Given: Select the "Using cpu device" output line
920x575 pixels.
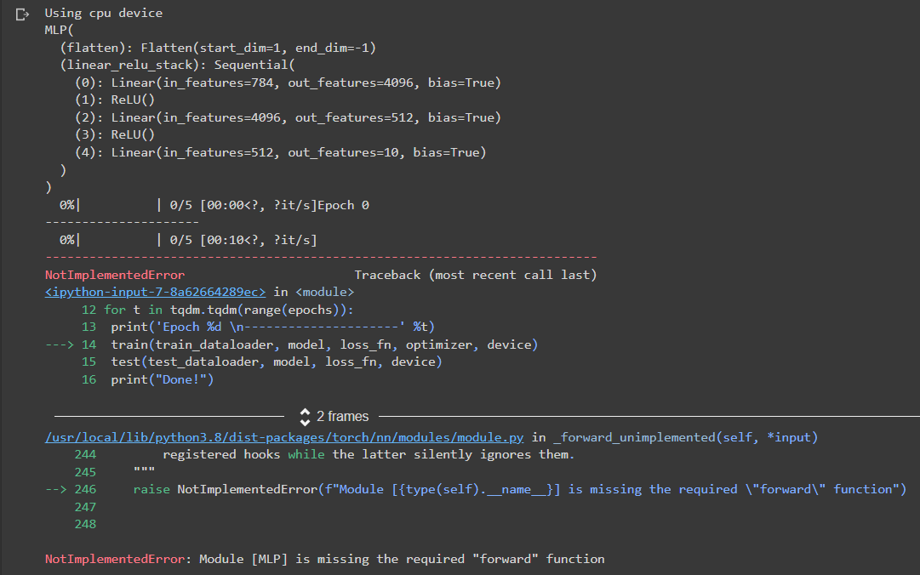Looking at the screenshot, I should pyautogui.click(x=102, y=13).
